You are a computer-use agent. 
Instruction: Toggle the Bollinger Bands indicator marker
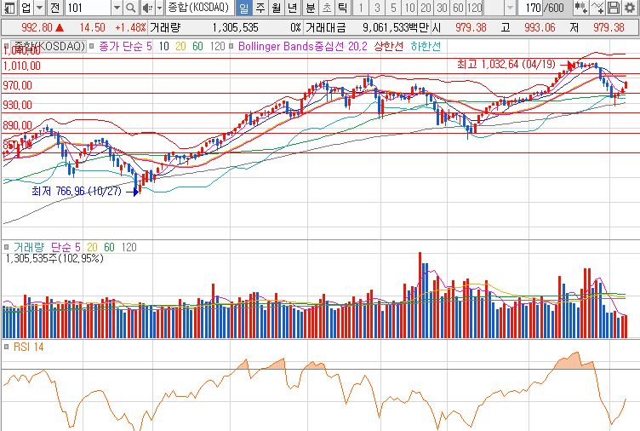(231, 46)
